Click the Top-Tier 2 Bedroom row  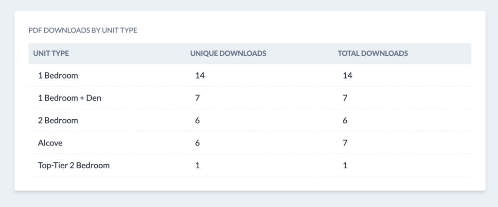tap(73, 165)
